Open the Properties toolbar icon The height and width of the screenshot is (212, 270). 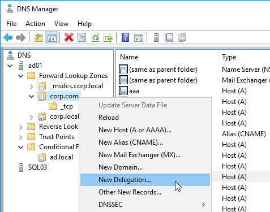click(x=82, y=37)
